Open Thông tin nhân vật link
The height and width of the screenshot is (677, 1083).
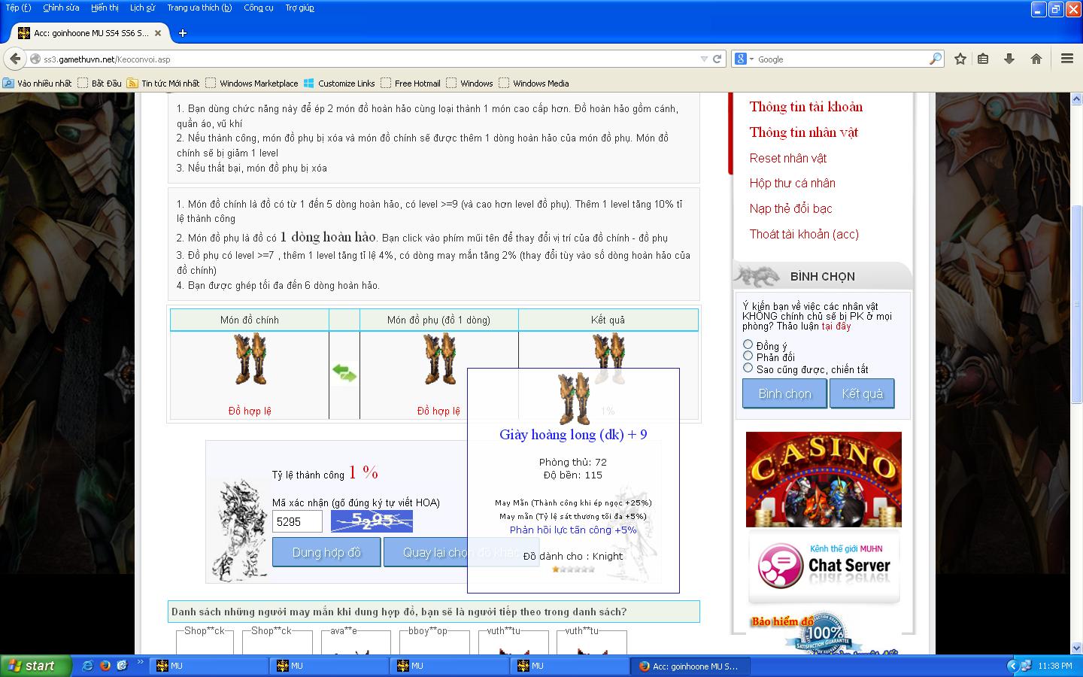(x=803, y=132)
